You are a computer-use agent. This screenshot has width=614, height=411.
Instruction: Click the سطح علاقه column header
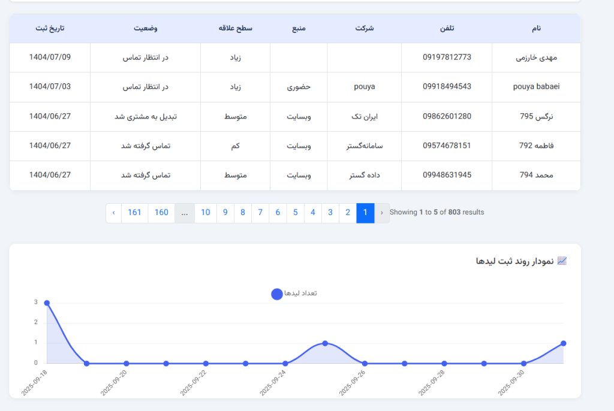tap(236, 28)
